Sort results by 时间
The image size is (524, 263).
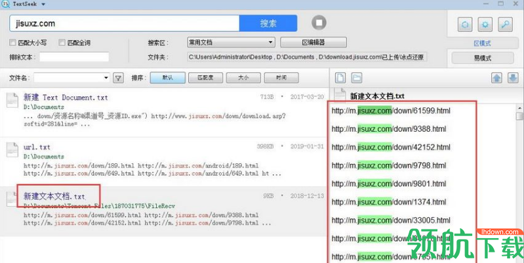coord(281,77)
